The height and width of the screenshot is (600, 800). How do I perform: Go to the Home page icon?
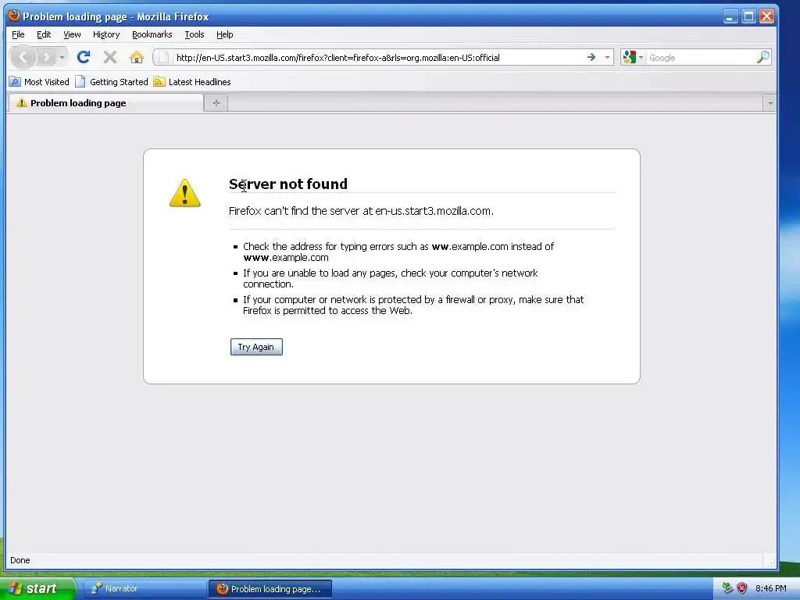click(x=136, y=57)
